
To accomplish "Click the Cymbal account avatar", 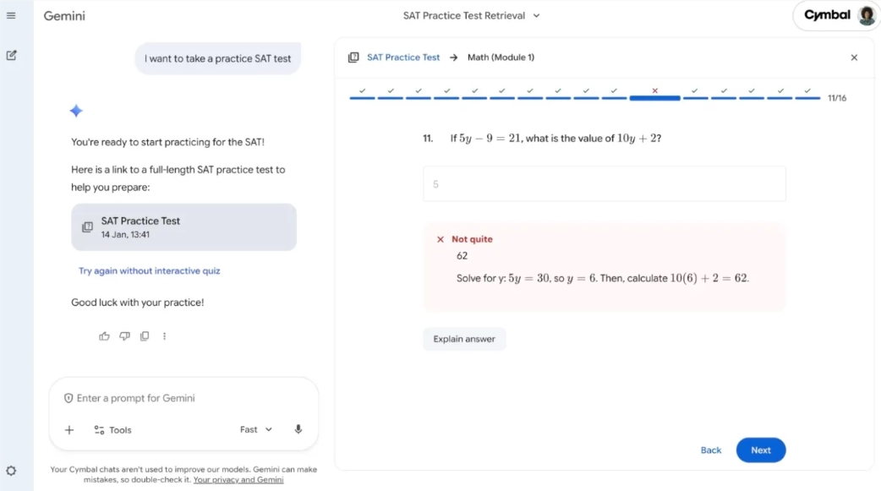I will point(865,15).
